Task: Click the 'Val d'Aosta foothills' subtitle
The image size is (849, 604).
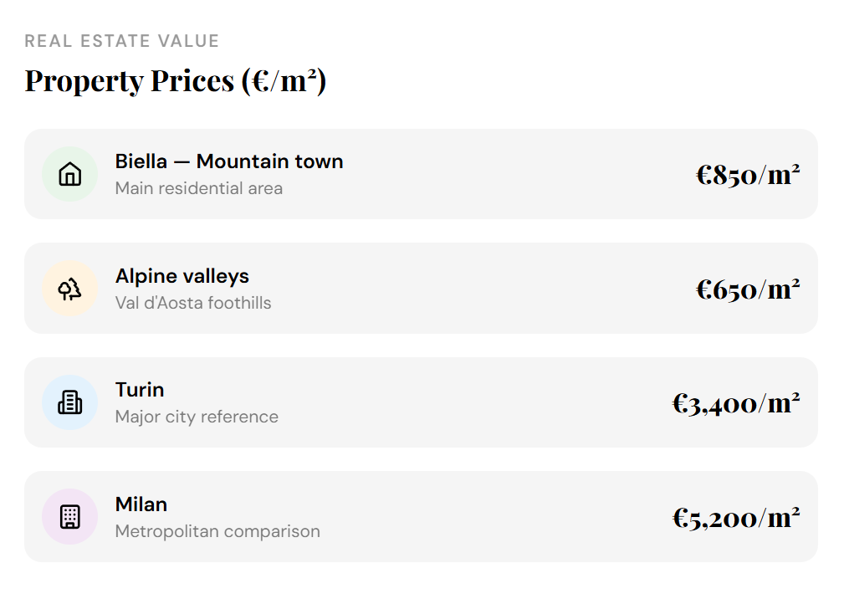Action: tap(193, 303)
